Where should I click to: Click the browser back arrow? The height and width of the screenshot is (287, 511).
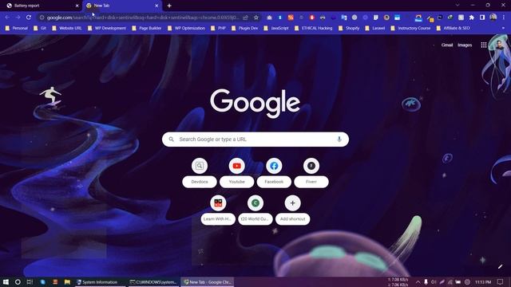7,18
